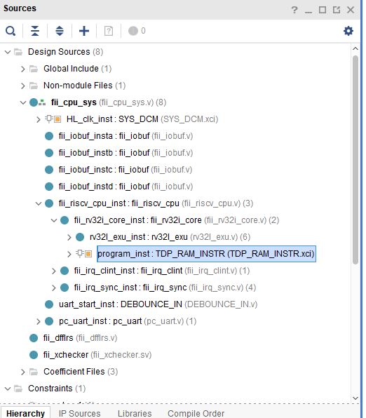Switch to IP Sources tab

coord(79,413)
